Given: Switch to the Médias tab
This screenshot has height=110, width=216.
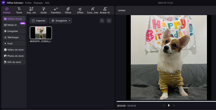Looking at the screenshot, I should (x=7, y=11).
